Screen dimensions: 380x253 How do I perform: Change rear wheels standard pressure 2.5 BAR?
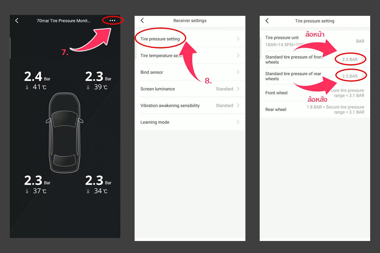pyautogui.click(x=353, y=76)
